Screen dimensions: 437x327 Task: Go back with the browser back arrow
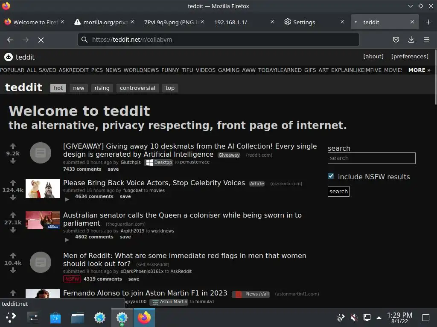tap(10, 40)
